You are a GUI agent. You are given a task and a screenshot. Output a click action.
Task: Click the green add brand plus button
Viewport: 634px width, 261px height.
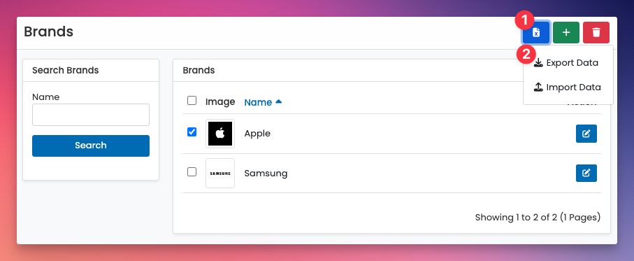click(x=566, y=32)
